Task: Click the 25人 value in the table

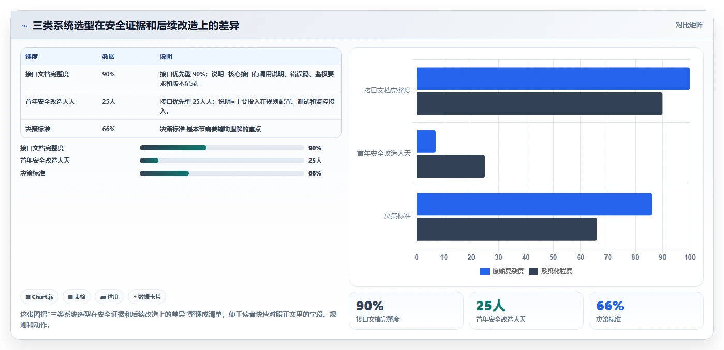Action: click(109, 102)
